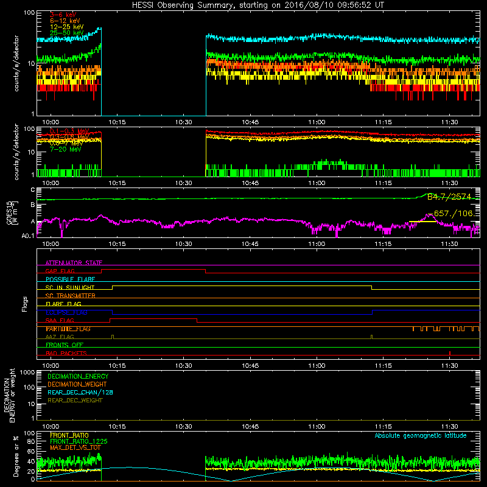487x487 pixels.
Task: Click the ATTENUATOR_STATE flag label
Action: [x=74, y=263]
